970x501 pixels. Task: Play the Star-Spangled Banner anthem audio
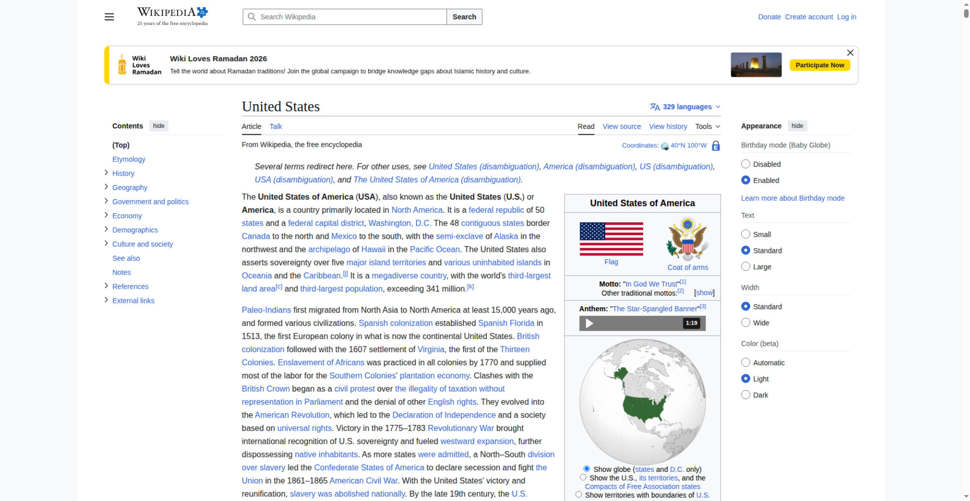(589, 323)
